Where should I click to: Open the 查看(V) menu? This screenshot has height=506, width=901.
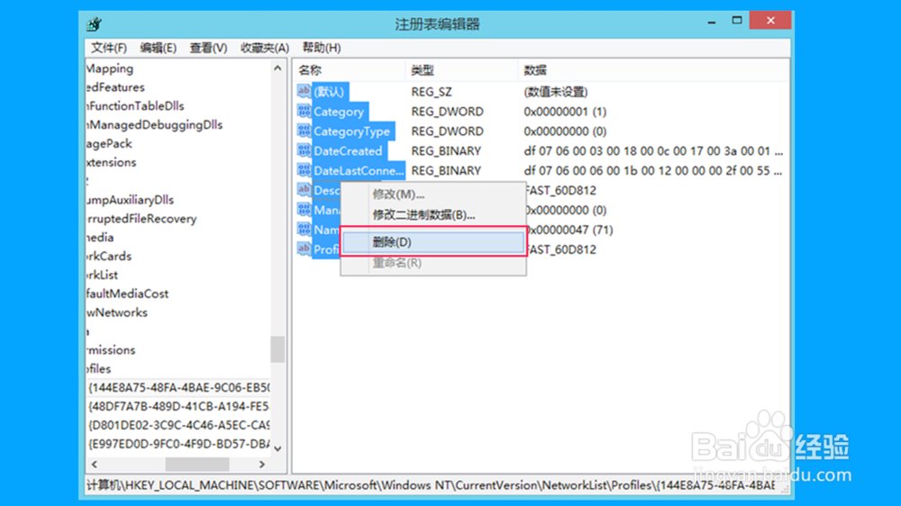point(209,48)
